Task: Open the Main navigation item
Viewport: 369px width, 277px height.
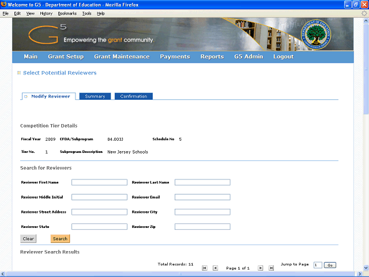Action: 31,57
